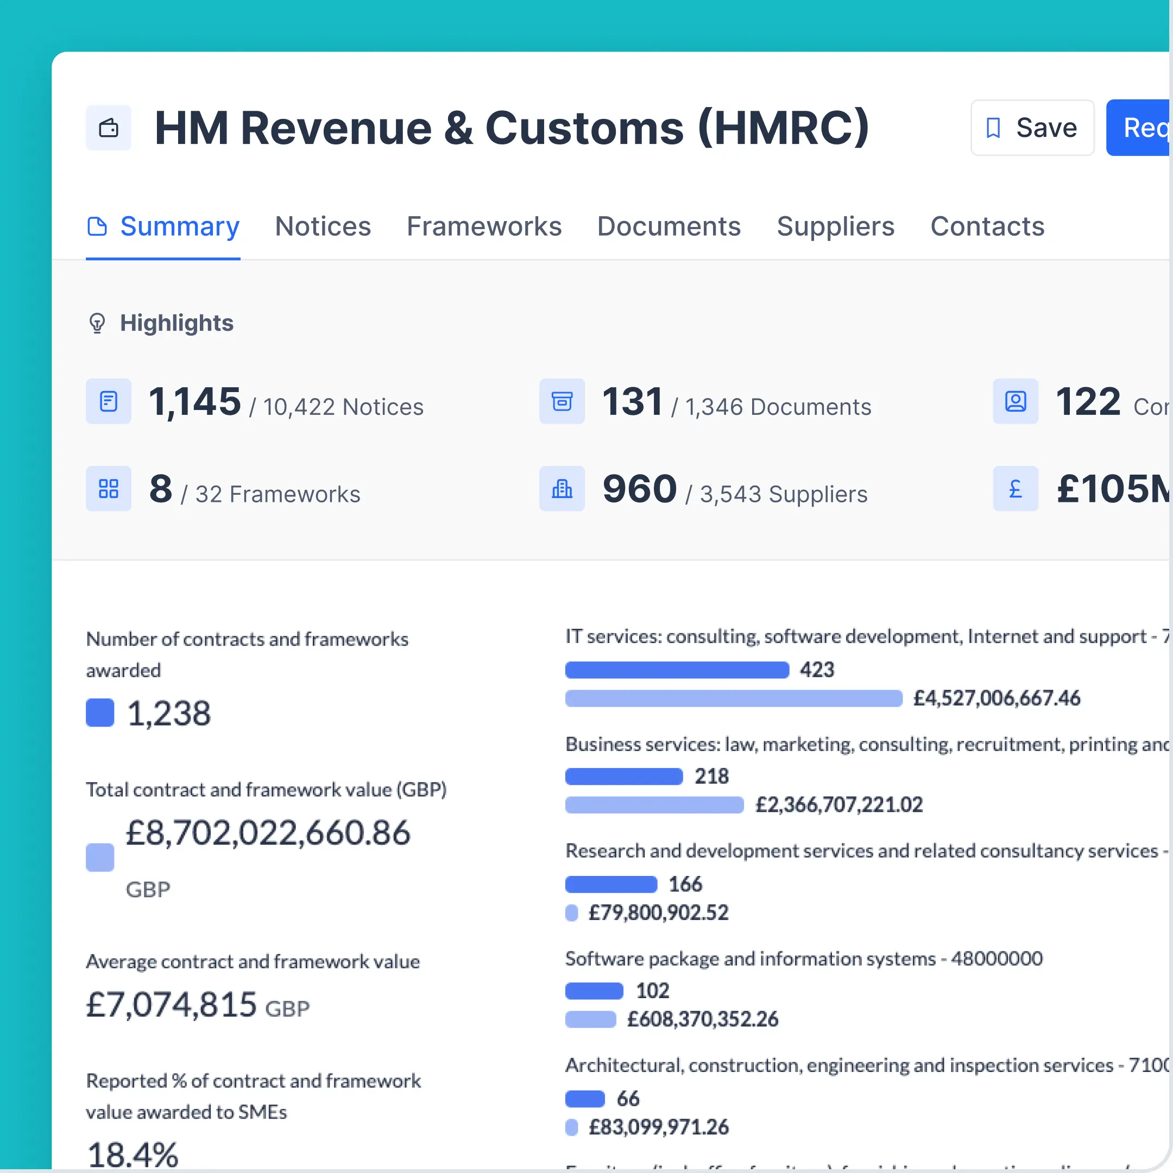Click the Frameworks grid icon
The height and width of the screenshot is (1173, 1173).
[x=109, y=489]
